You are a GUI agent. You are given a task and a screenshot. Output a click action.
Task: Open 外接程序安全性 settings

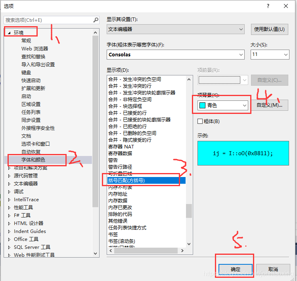pyautogui.click(x=38, y=128)
